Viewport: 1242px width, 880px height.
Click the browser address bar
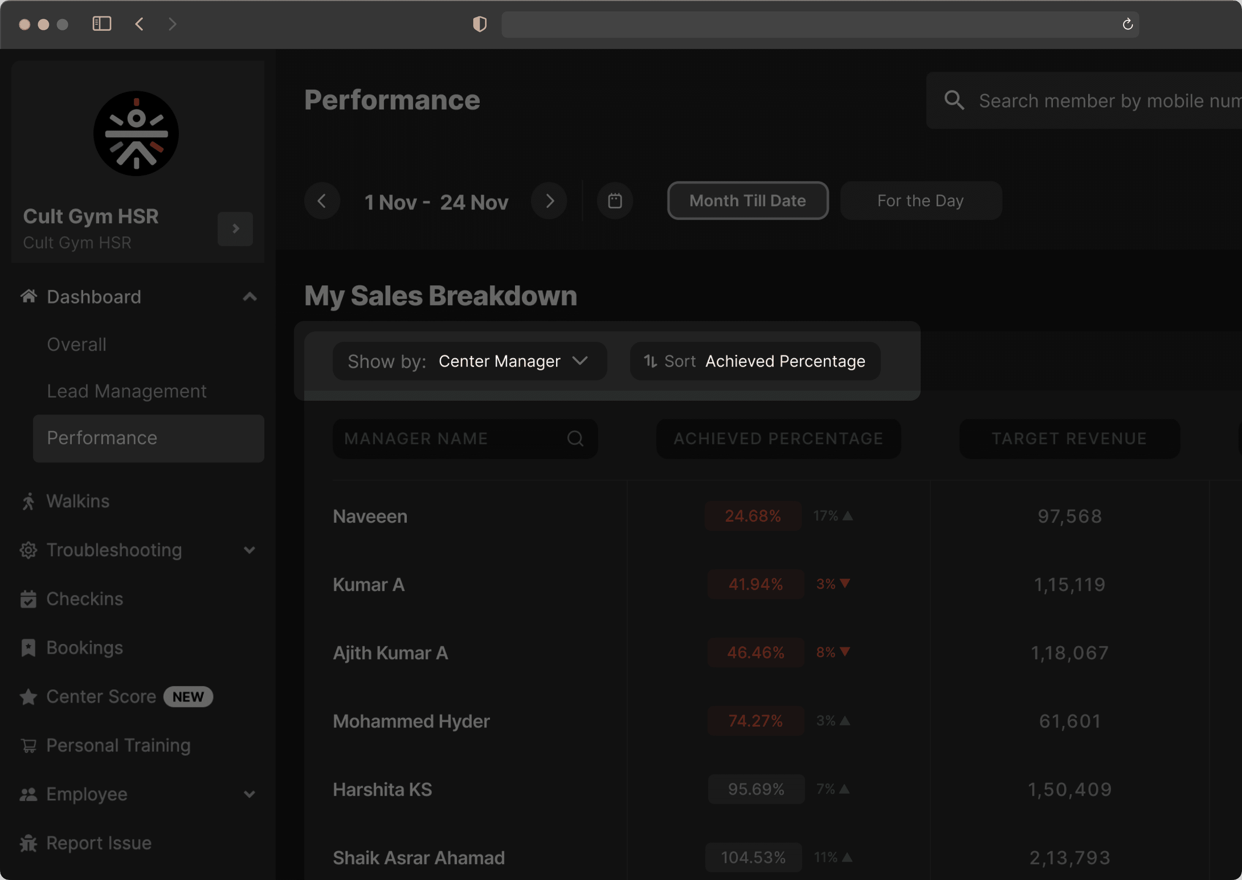pos(820,24)
